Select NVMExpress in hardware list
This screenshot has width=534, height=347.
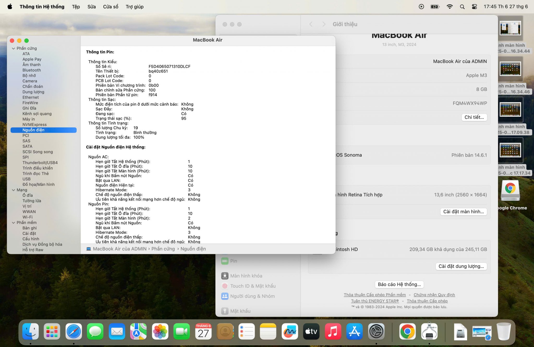click(x=34, y=125)
